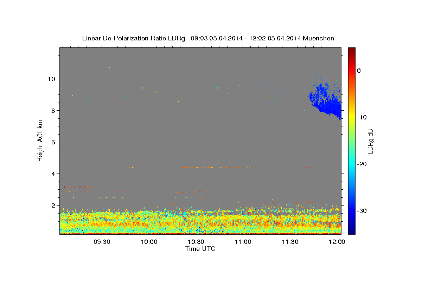This screenshot has height=281, width=422.
Task: Click the 12:00 time tick label
Action: point(337,242)
